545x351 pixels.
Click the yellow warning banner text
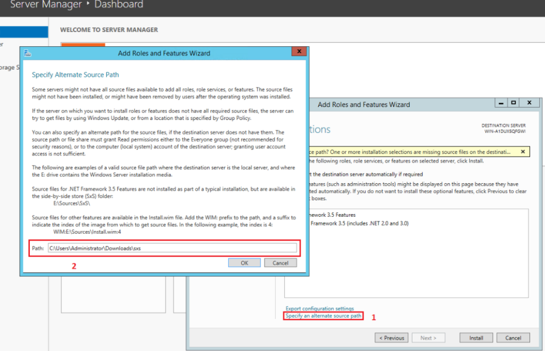click(410, 152)
